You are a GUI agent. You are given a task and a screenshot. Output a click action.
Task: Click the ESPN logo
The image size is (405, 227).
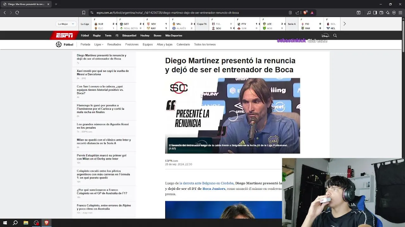64,35
